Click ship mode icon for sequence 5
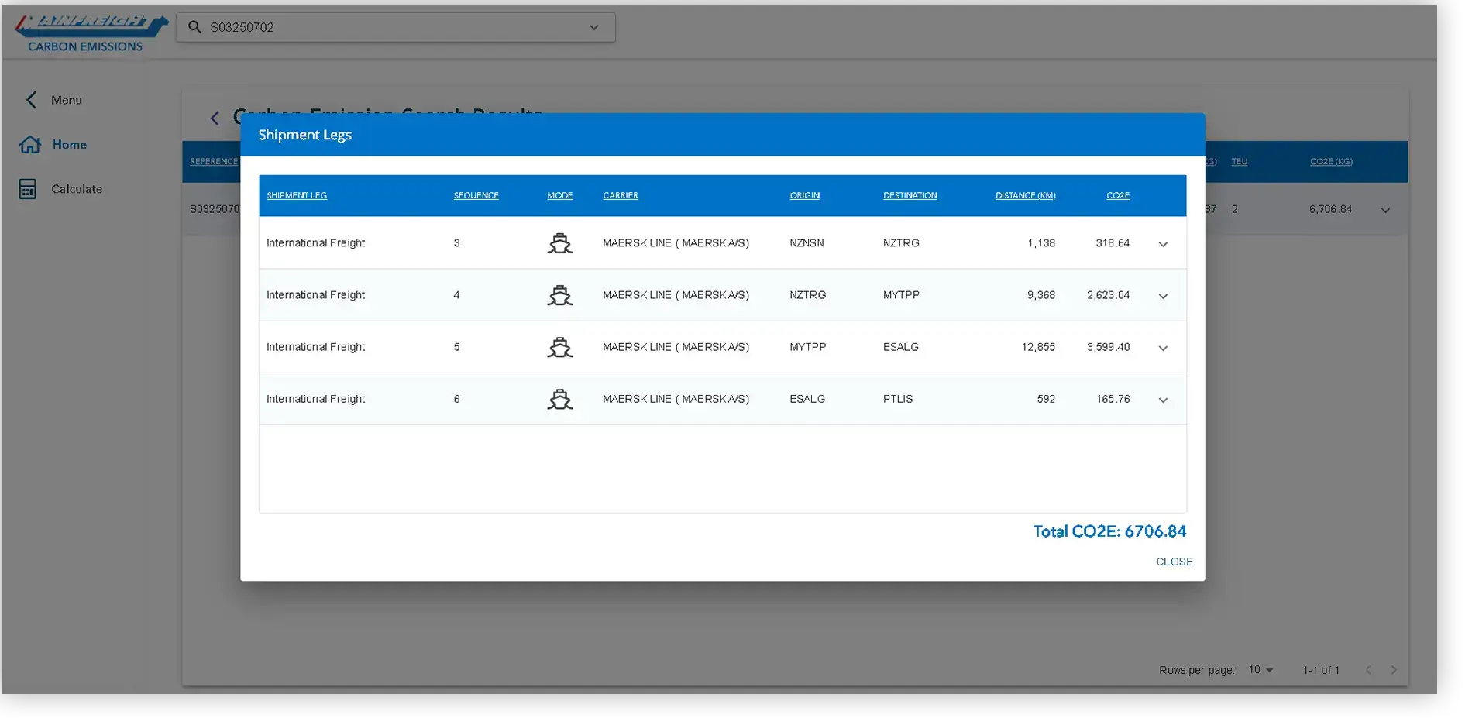The width and height of the screenshot is (1479, 718). pos(559,347)
